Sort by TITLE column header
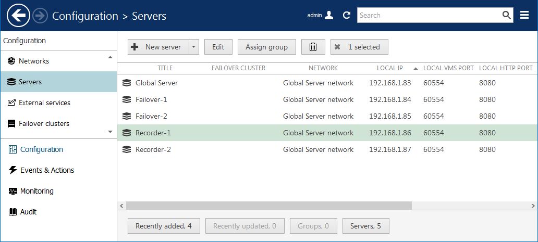Image resolution: width=538 pixels, height=242 pixels. click(165, 68)
